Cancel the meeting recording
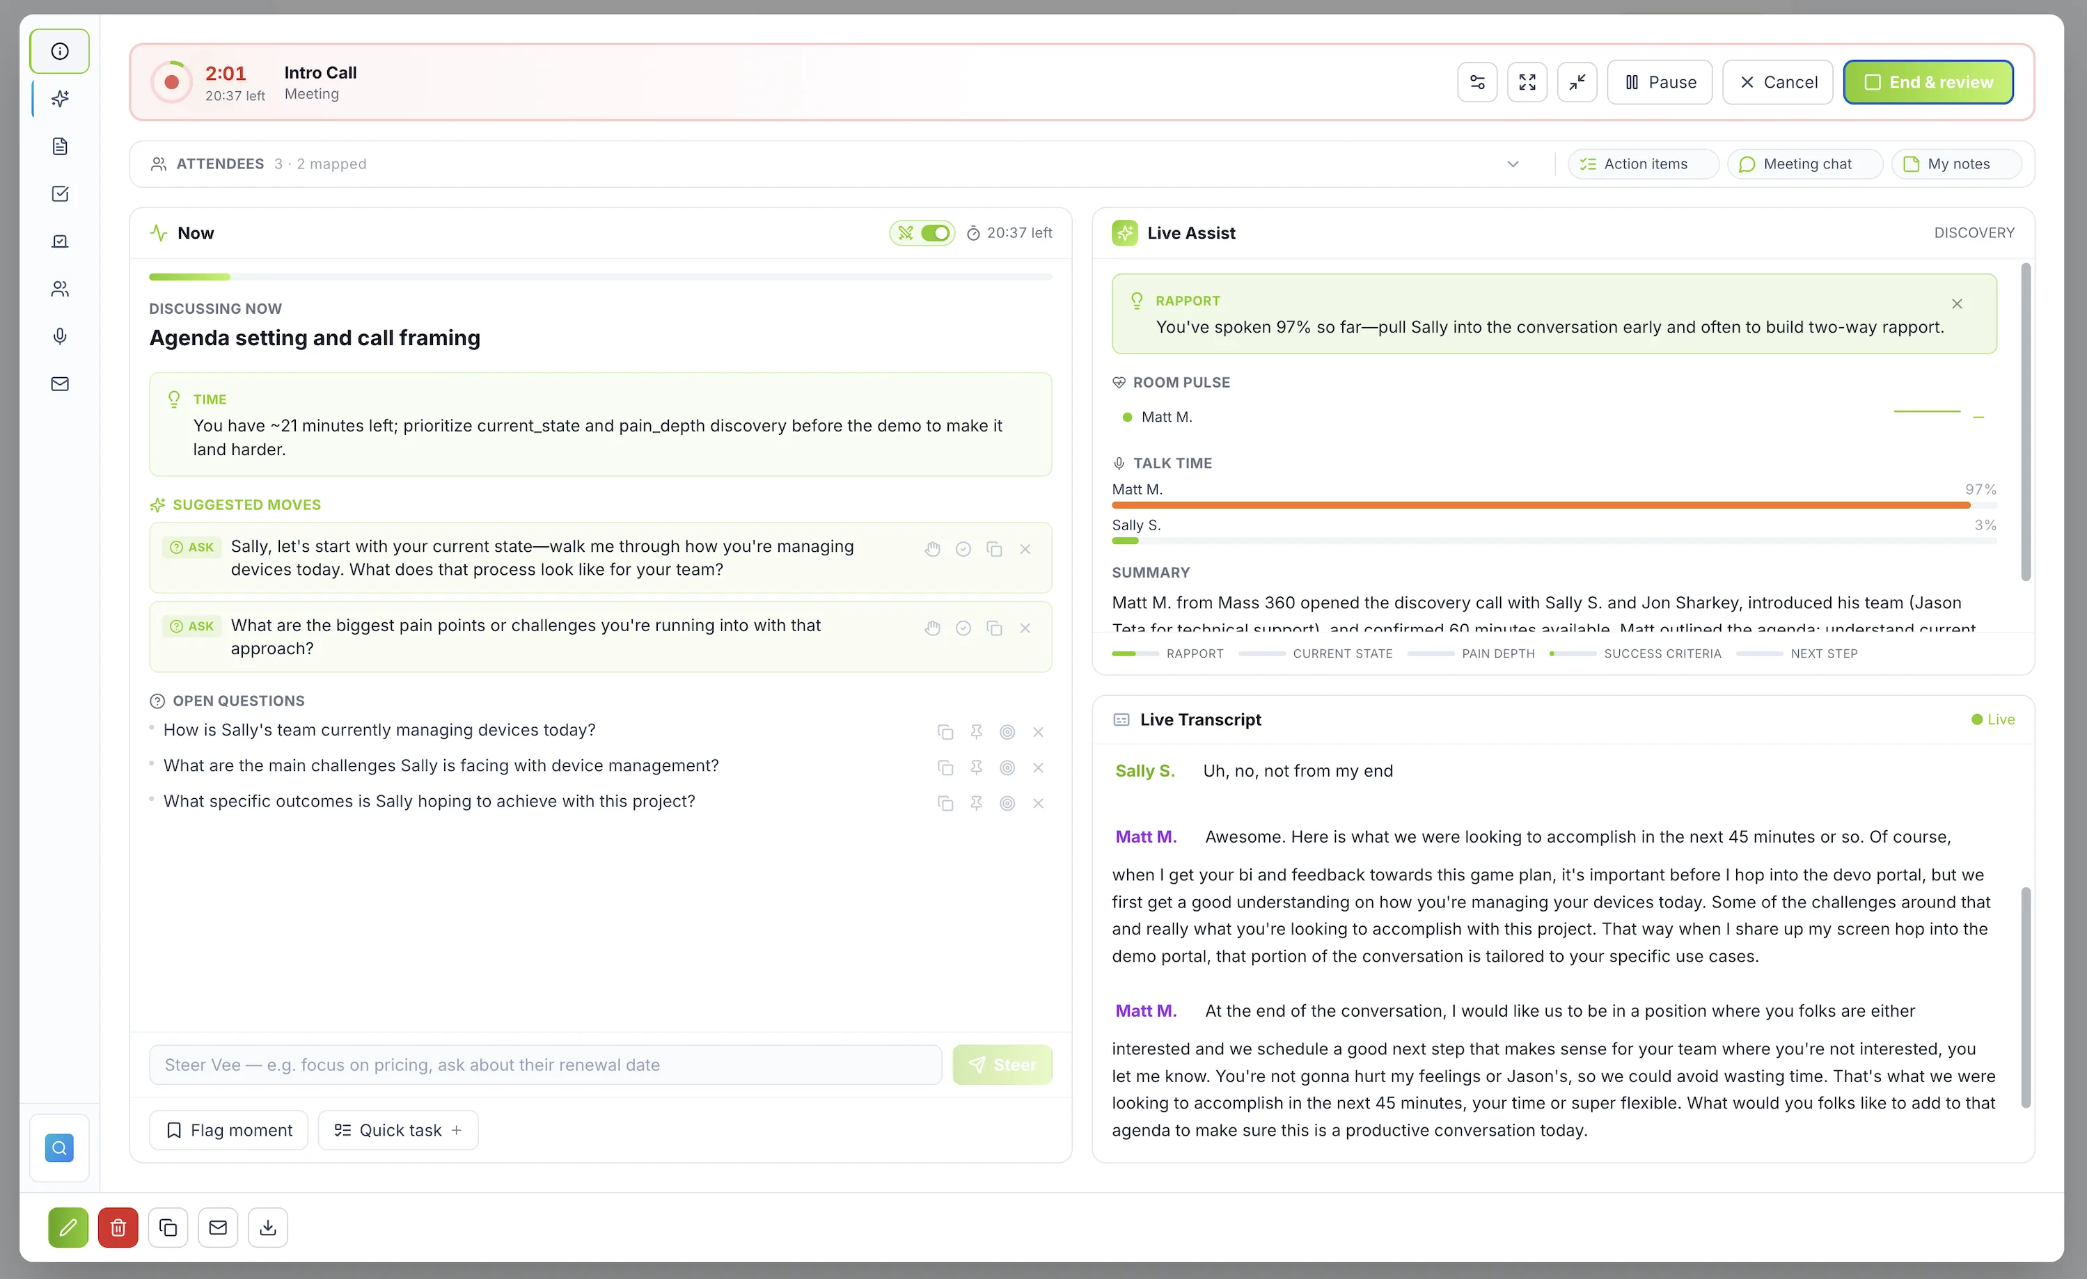This screenshot has width=2087, height=1279. tap(1778, 82)
